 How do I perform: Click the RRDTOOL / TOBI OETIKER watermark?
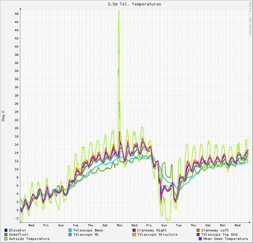250,18
